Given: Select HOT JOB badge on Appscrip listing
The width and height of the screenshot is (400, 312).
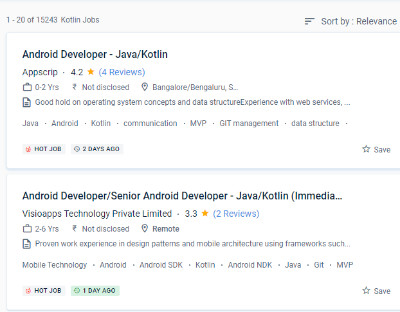Looking at the screenshot, I should pyautogui.click(x=44, y=149).
